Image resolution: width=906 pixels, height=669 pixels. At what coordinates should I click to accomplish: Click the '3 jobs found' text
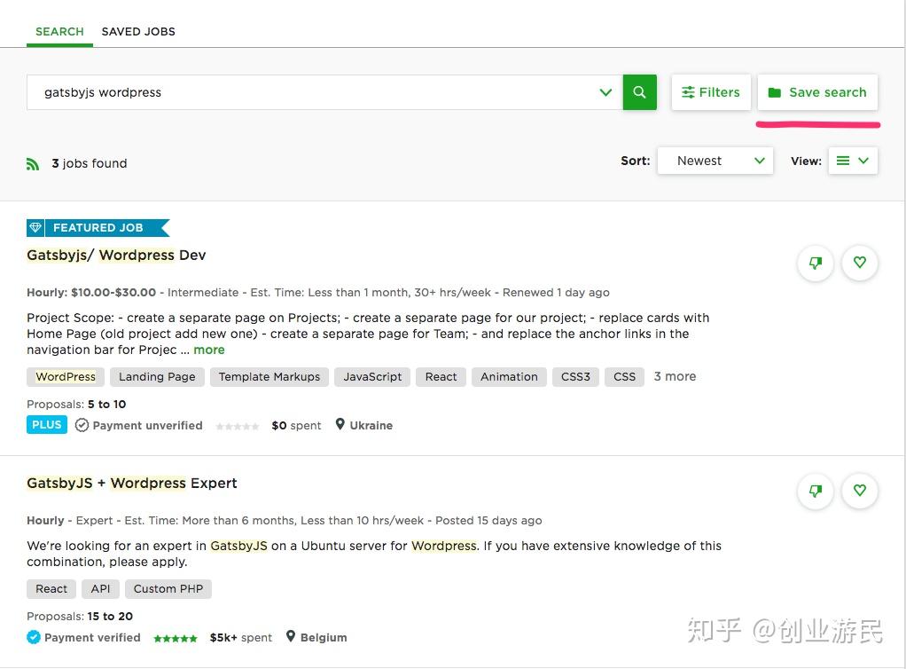(89, 163)
